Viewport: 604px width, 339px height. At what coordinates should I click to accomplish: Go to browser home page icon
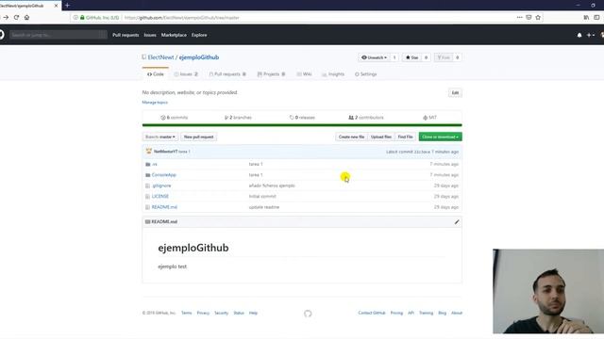click(26, 17)
